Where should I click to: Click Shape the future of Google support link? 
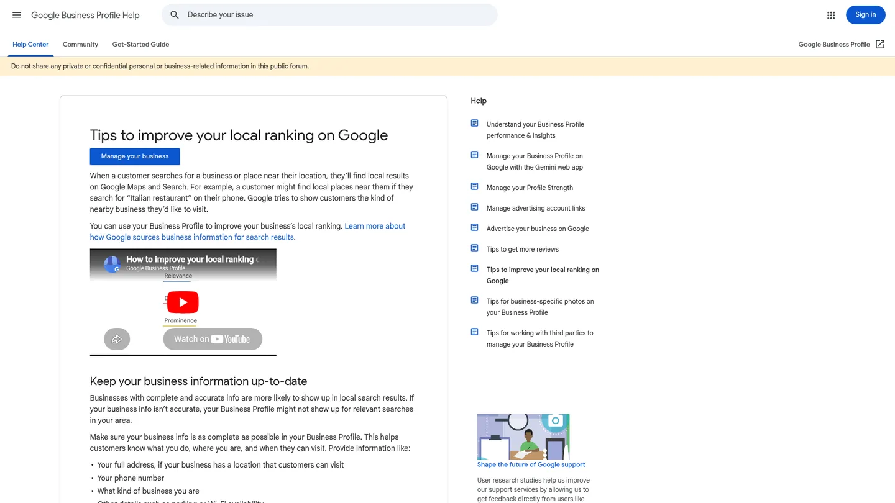[531, 464]
